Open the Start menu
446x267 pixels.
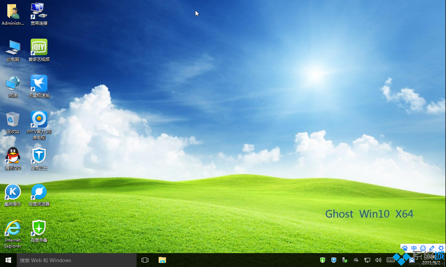click(x=8, y=260)
